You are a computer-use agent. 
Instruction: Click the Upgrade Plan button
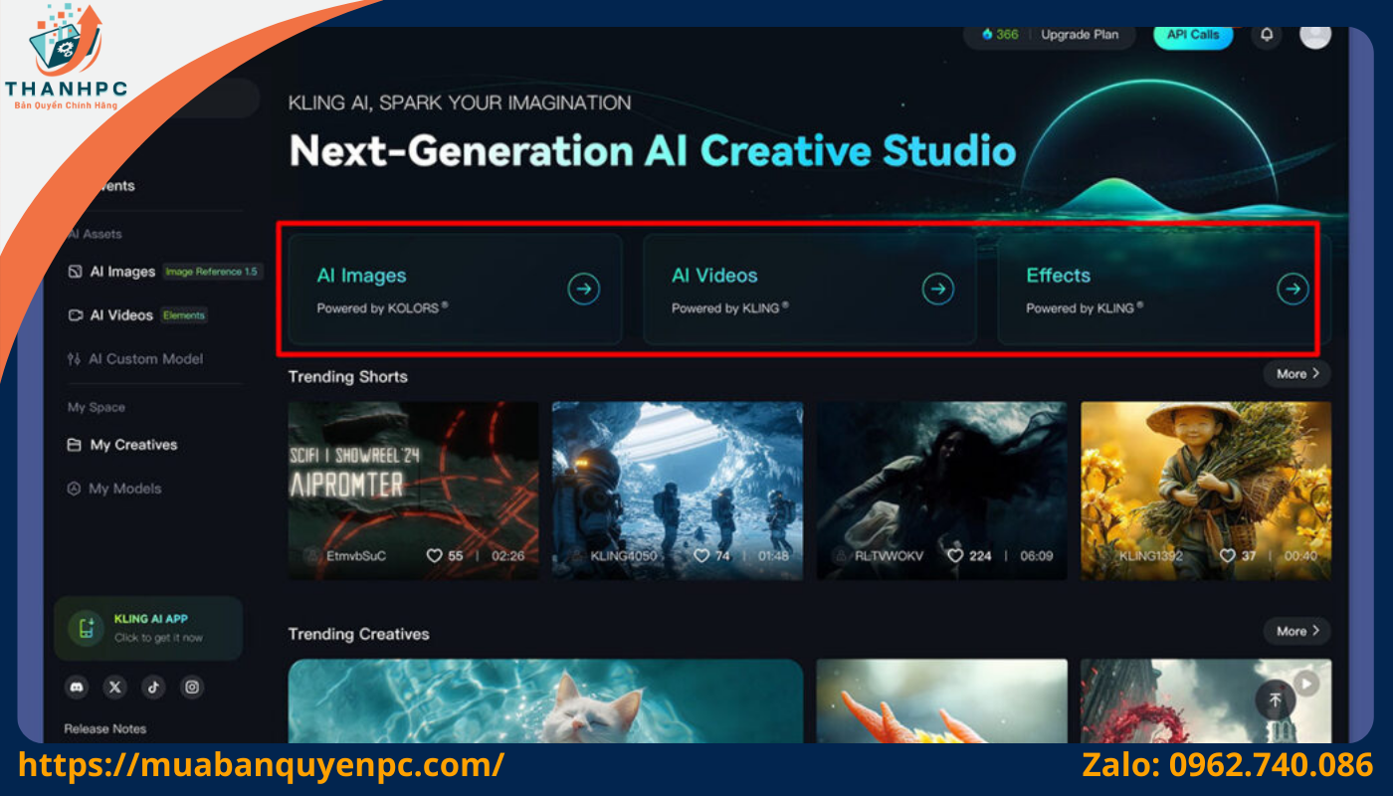tap(1080, 35)
